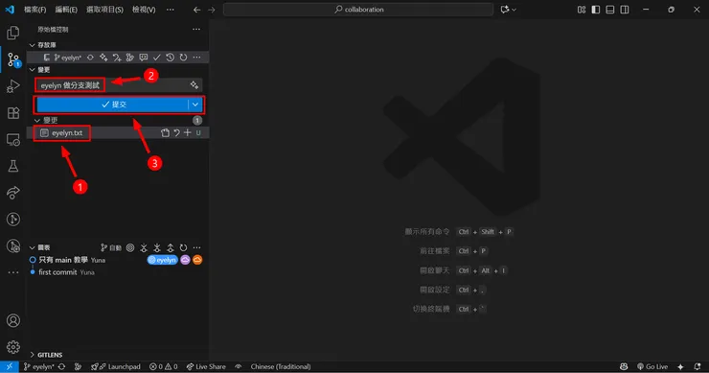Click eyelyn* branch in repository row

click(68, 58)
